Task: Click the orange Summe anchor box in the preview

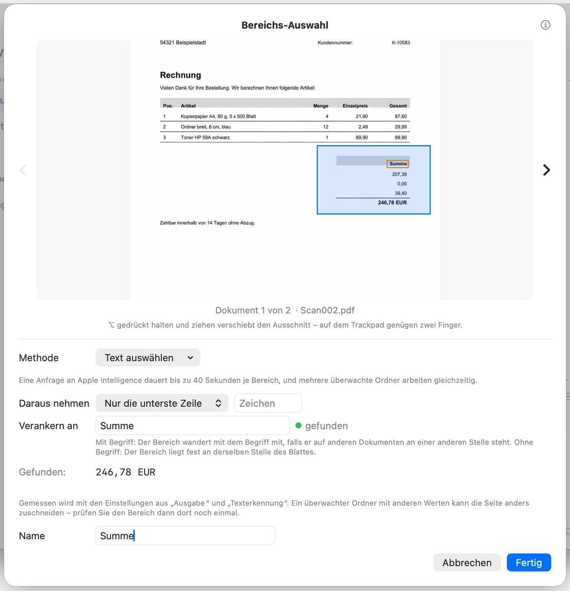Action: pos(398,164)
